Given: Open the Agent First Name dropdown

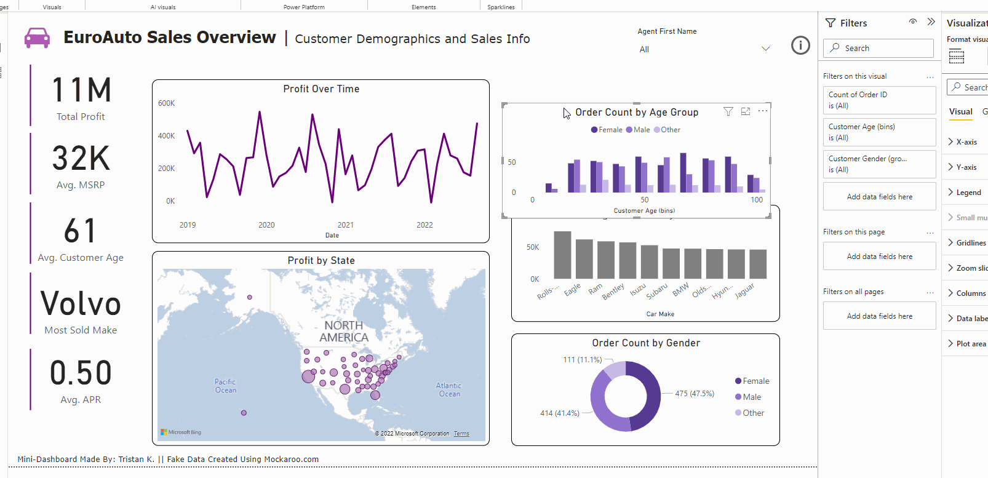Looking at the screenshot, I should click(765, 49).
